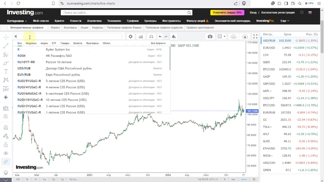Image resolution: width=324 pixels, height=182 pixels.
Task: Click 'Go to...' date button
Action: point(74,179)
